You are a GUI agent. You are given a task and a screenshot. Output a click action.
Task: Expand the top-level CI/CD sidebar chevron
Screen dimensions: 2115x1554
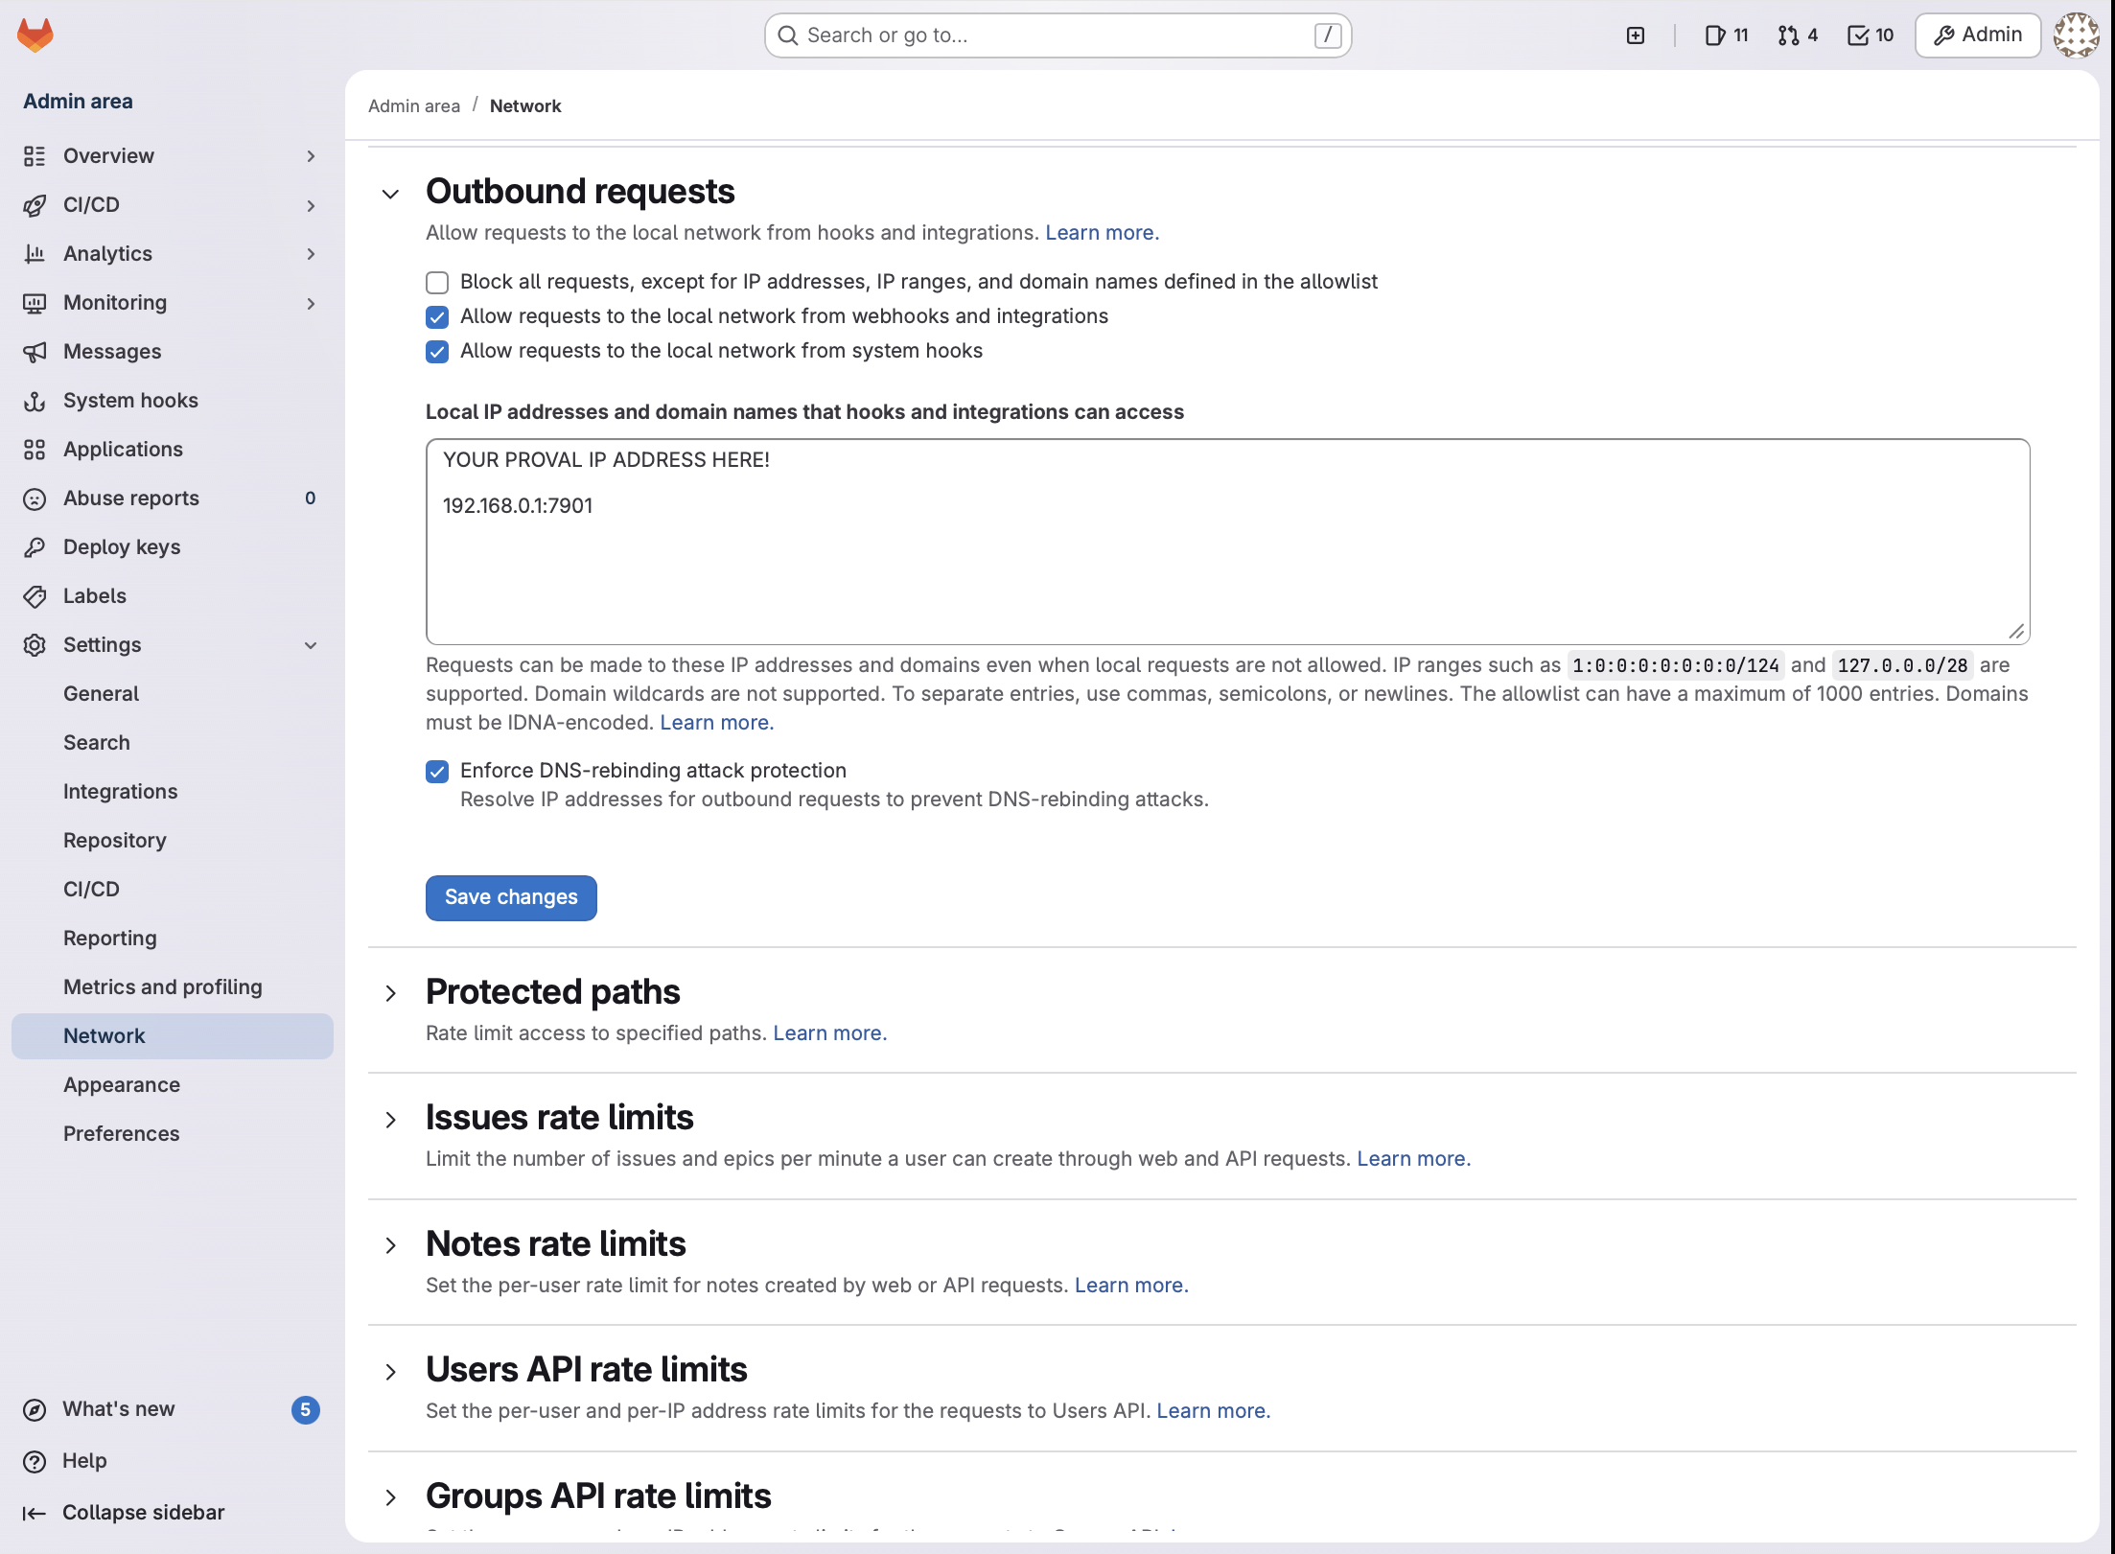pyautogui.click(x=311, y=205)
